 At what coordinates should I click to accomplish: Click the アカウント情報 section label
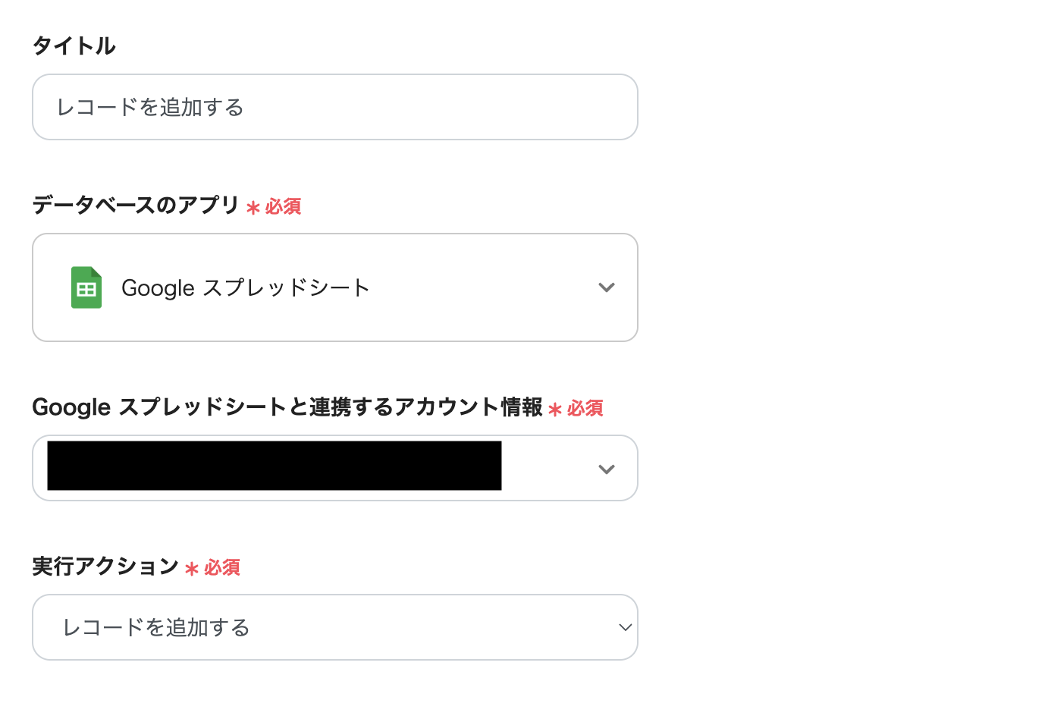click(287, 407)
